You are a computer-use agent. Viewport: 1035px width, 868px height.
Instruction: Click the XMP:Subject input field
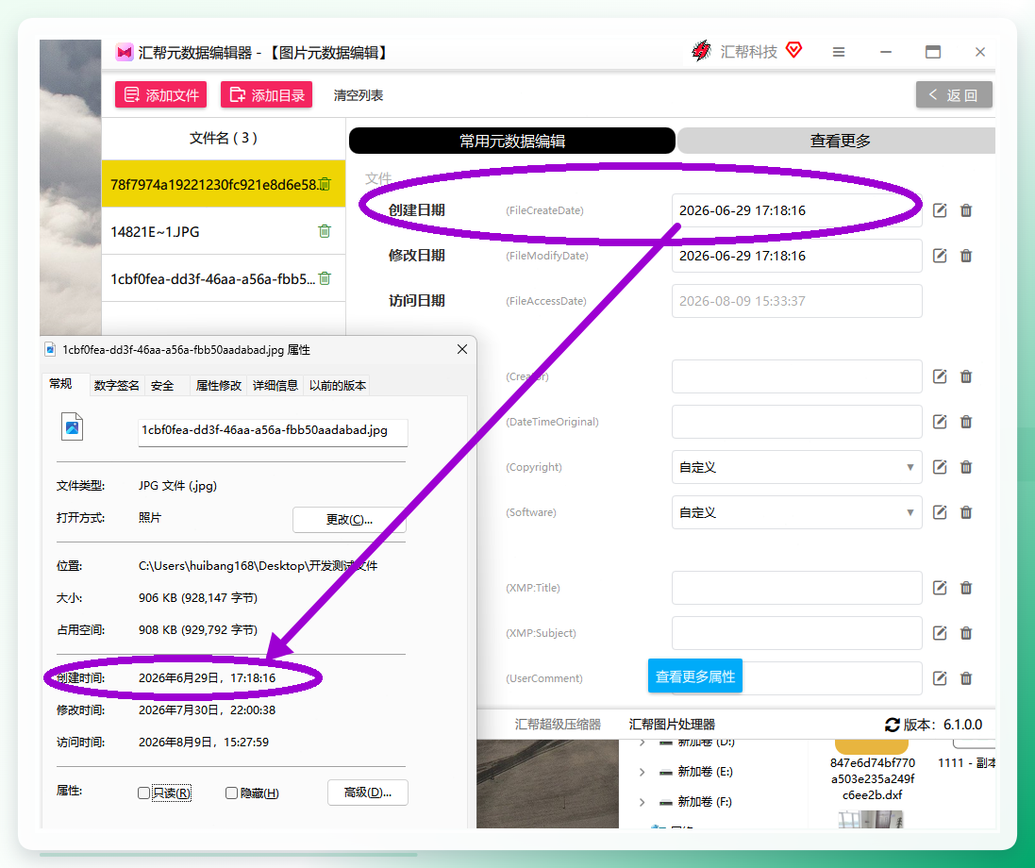pos(796,633)
